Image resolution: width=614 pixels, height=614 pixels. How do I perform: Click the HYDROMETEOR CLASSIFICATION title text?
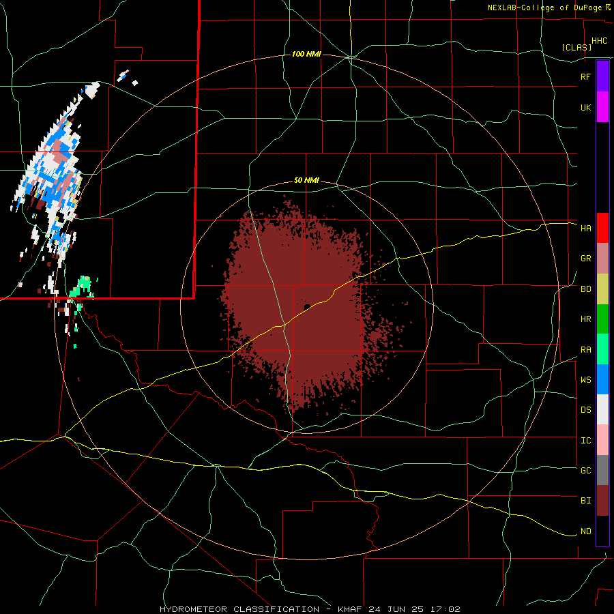coord(239,609)
